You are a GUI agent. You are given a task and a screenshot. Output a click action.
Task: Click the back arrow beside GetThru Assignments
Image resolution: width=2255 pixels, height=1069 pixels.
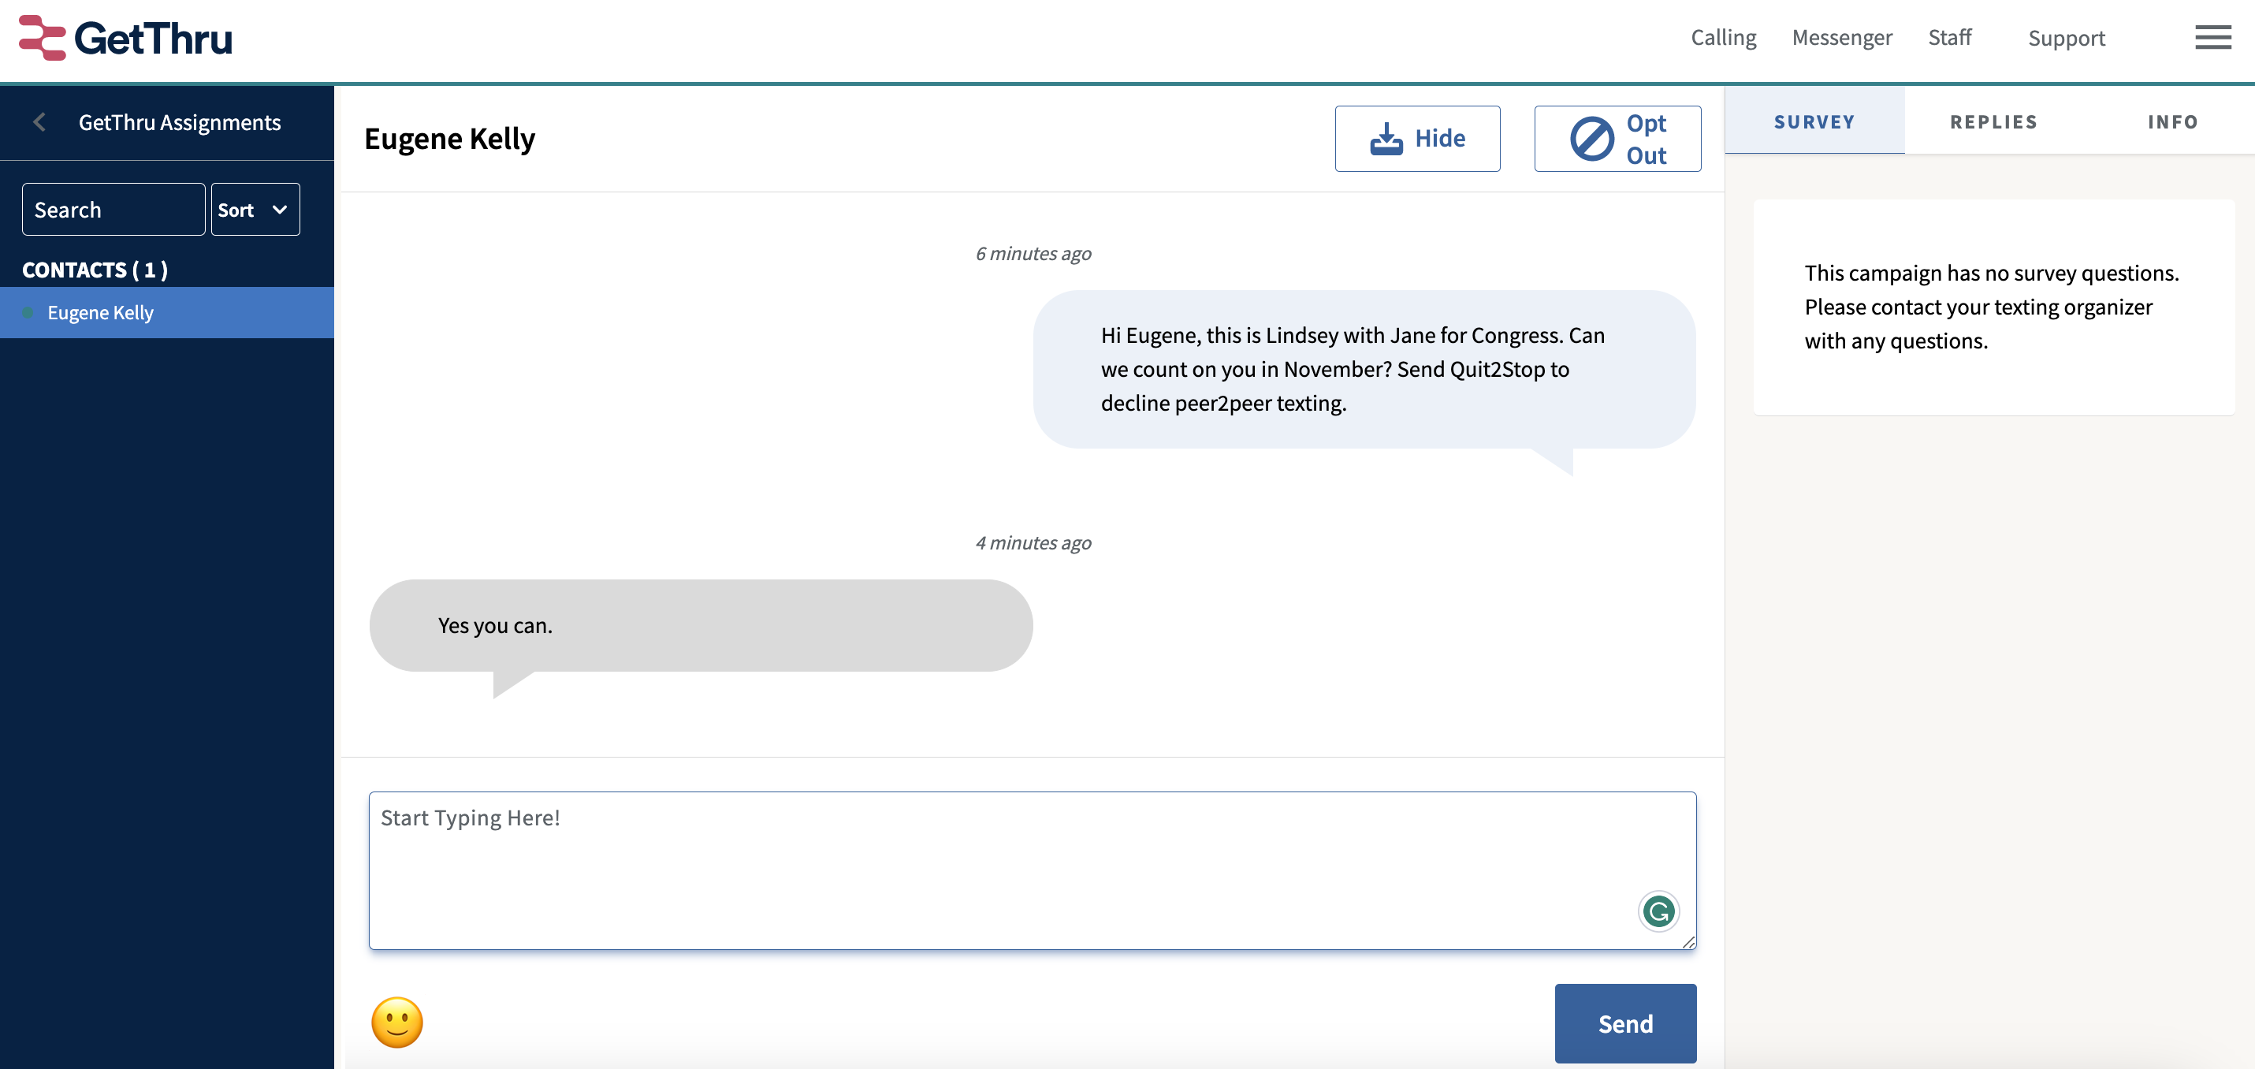(39, 122)
